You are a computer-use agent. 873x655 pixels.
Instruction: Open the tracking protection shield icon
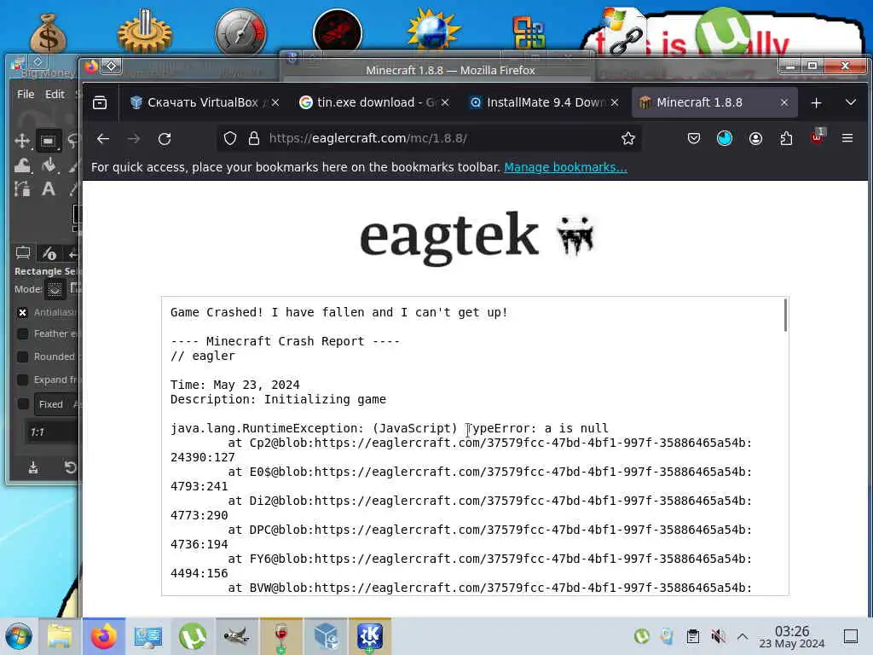pos(230,139)
